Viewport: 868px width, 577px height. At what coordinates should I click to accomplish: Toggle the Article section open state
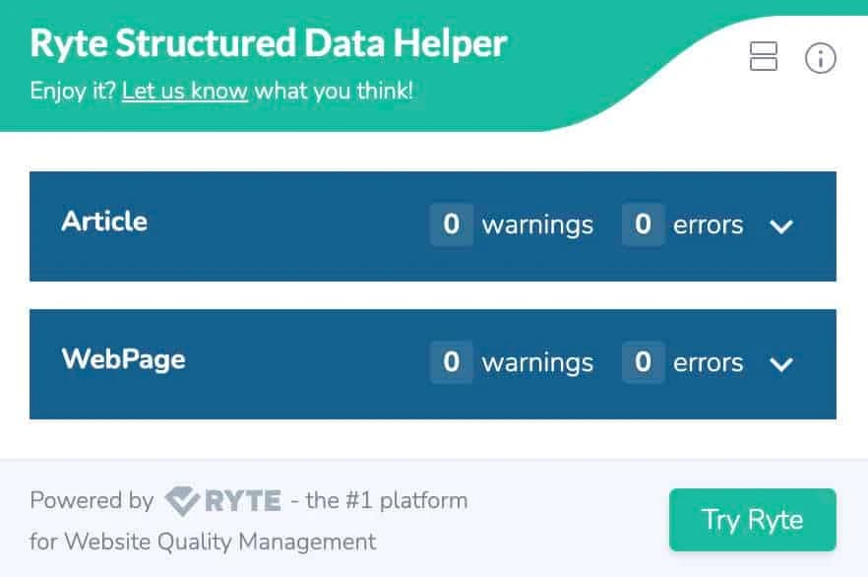781,227
